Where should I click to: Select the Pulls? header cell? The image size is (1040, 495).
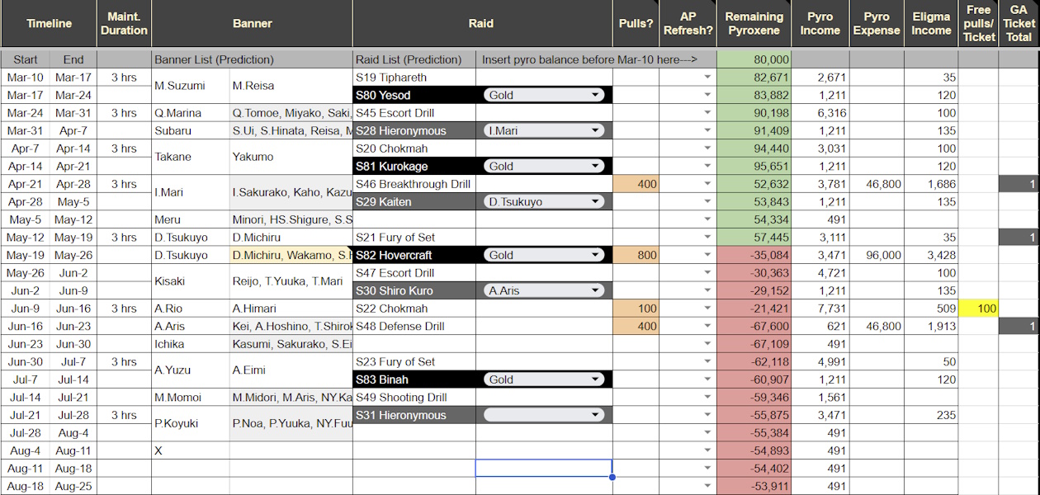click(636, 24)
